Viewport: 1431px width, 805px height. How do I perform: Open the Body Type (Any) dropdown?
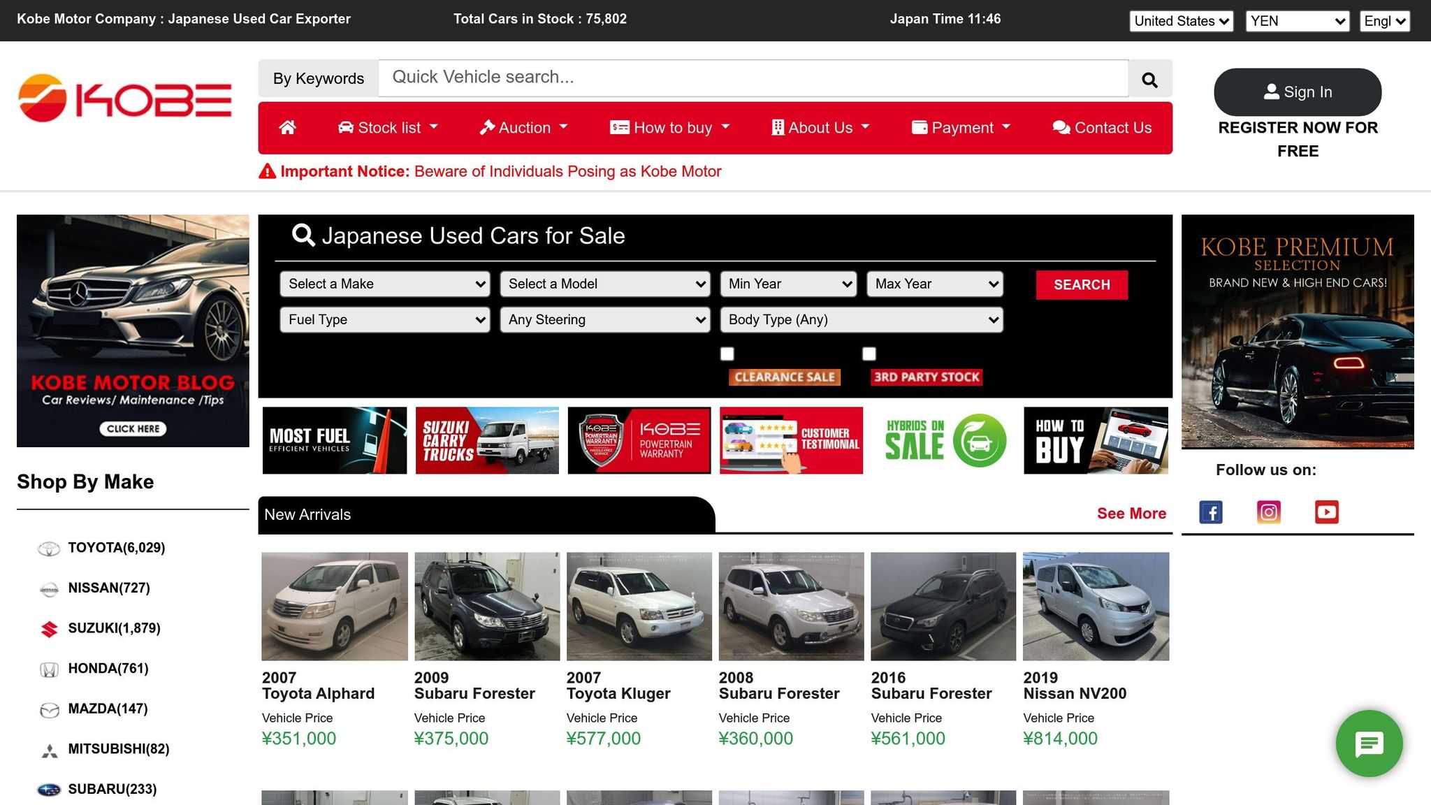click(x=862, y=319)
